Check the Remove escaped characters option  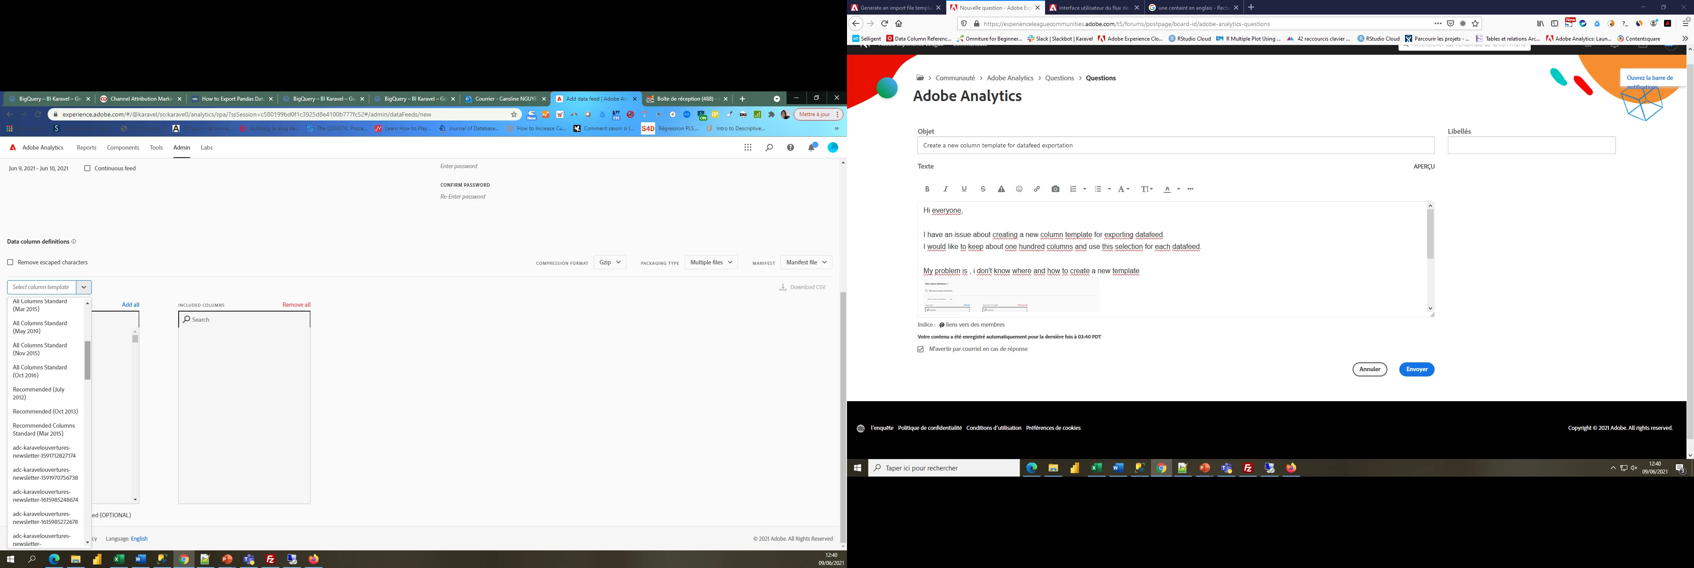click(x=11, y=263)
